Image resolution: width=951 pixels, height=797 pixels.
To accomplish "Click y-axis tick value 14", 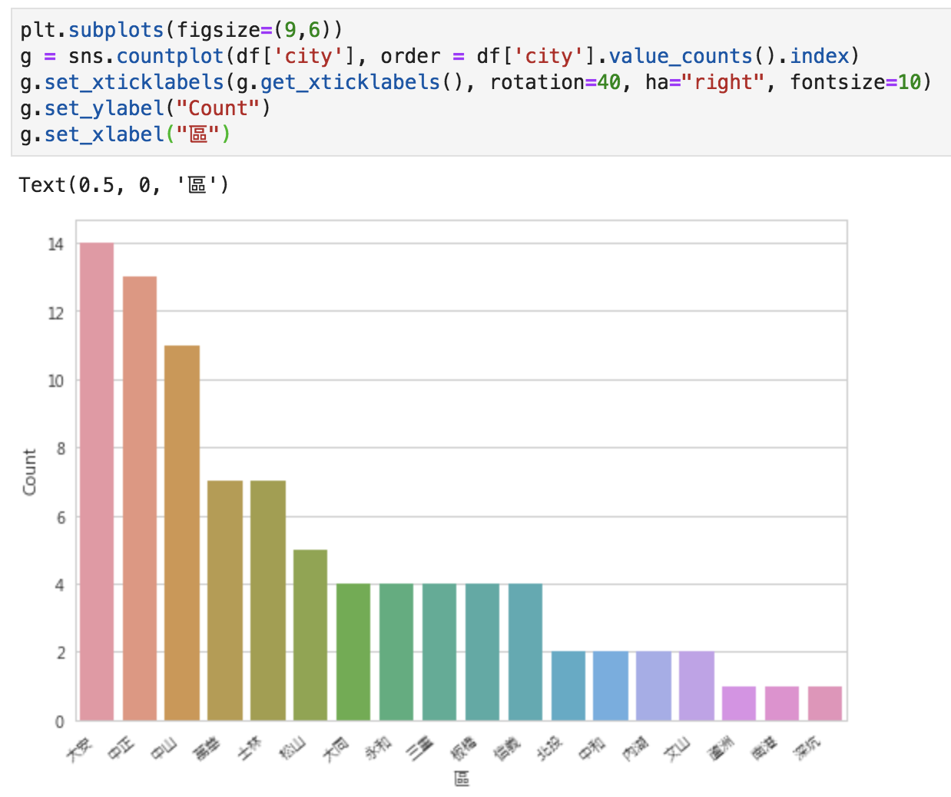I will coord(56,244).
